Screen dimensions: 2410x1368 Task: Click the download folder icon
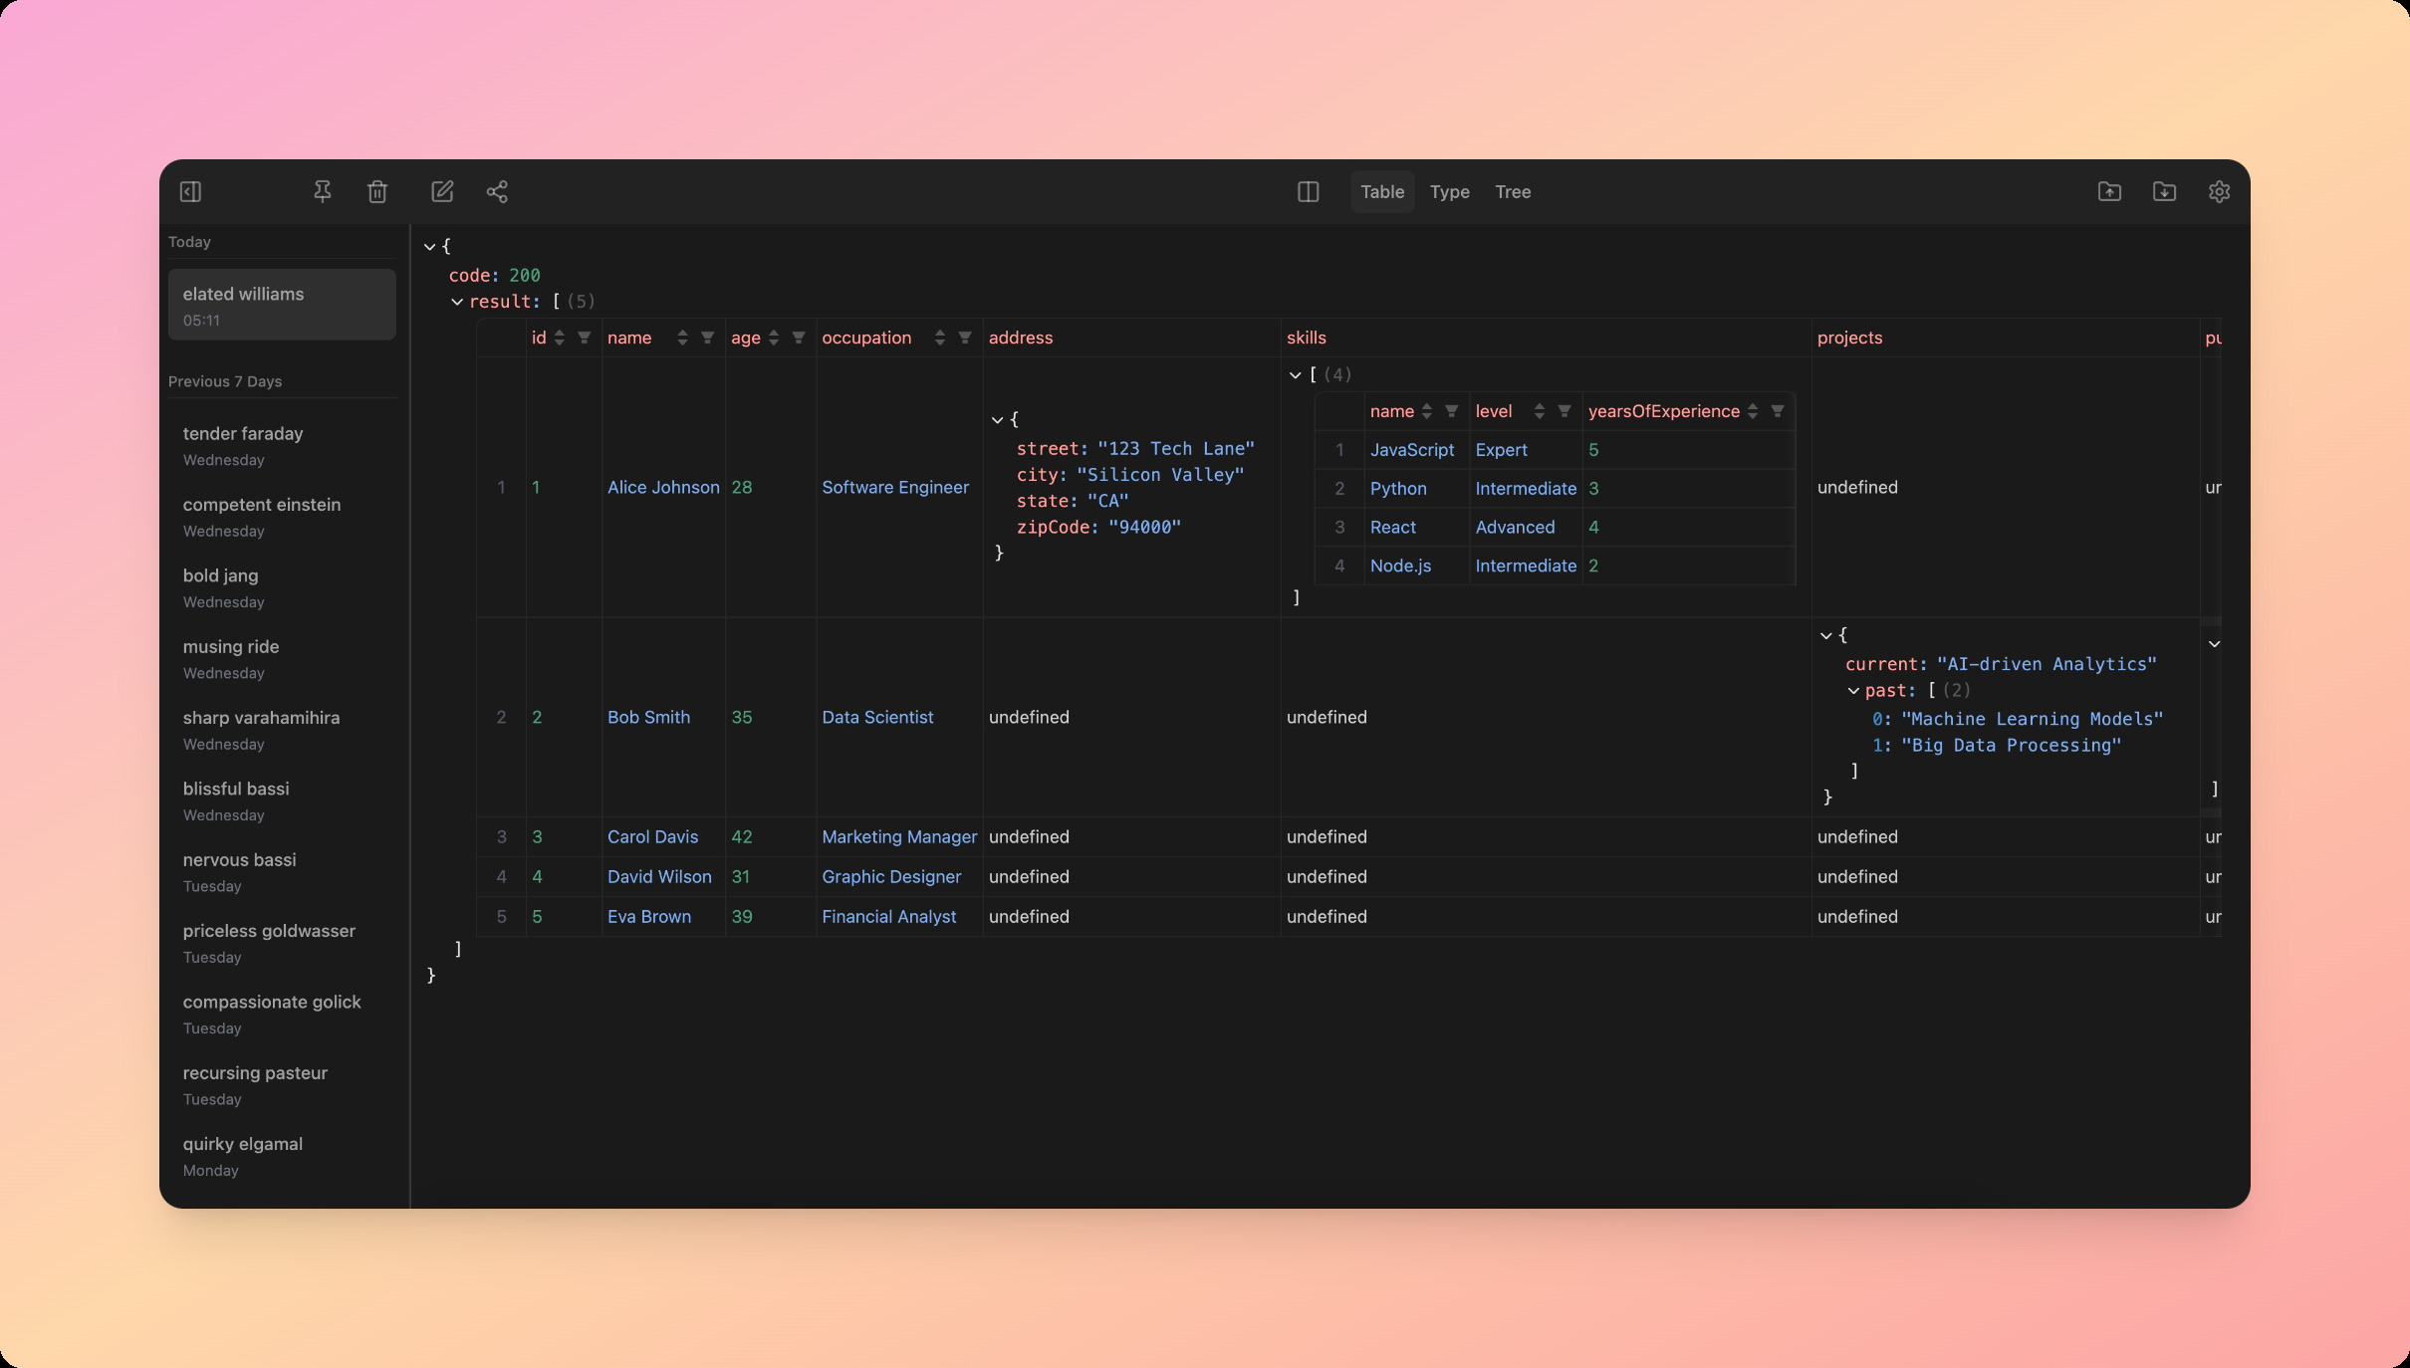(x=2164, y=191)
